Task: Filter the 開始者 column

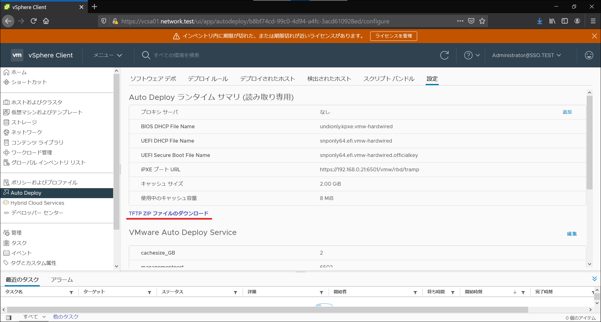Action: tap(415, 292)
